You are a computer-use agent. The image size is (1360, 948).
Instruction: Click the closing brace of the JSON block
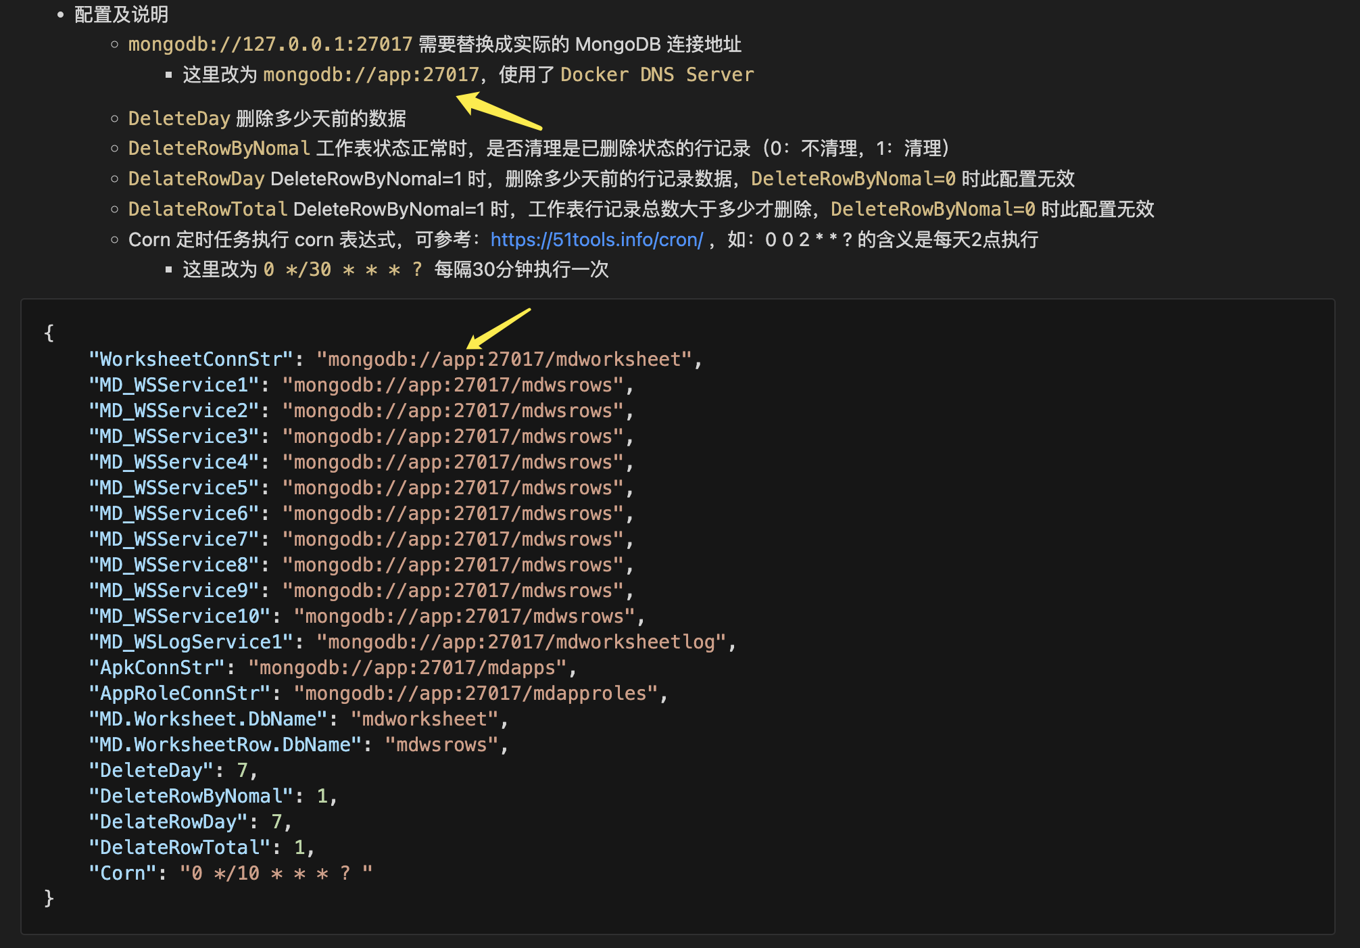pos(49,898)
